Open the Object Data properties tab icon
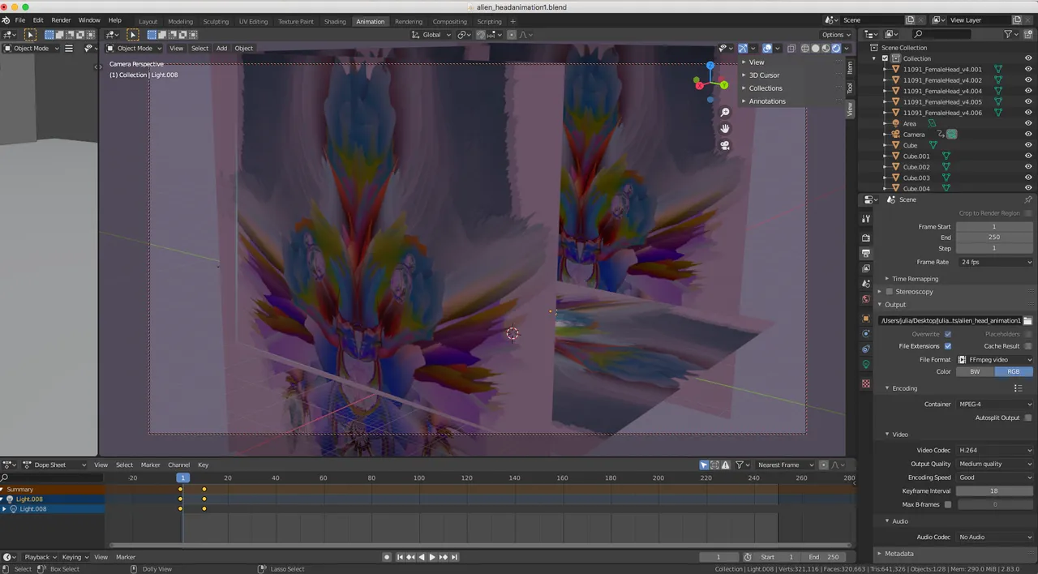 click(866, 364)
